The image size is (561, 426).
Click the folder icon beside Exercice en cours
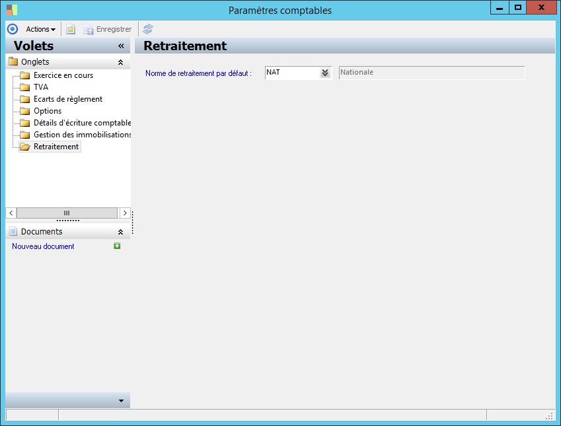[24, 75]
